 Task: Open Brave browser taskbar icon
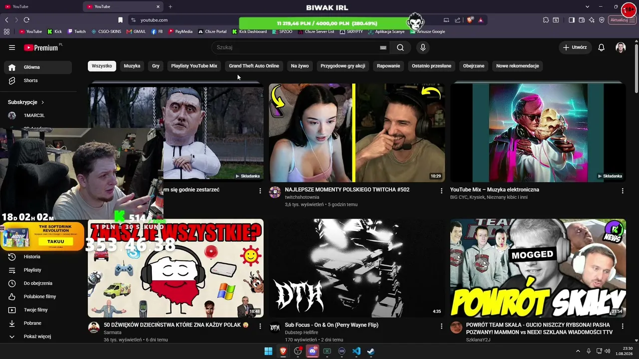(x=283, y=351)
